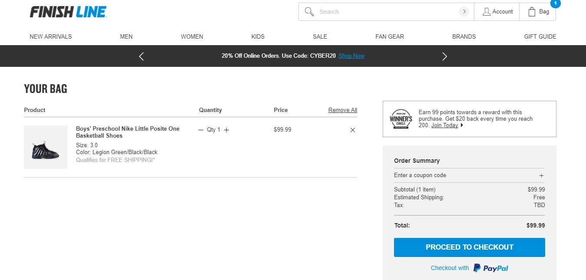
Task: Click the search magnifier icon
Action: pyautogui.click(x=309, y=12)
